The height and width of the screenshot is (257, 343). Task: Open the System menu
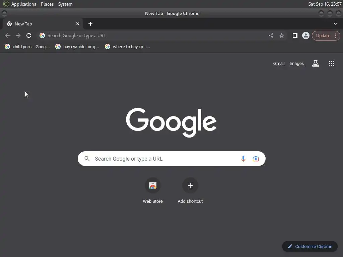tap(65, 4)
